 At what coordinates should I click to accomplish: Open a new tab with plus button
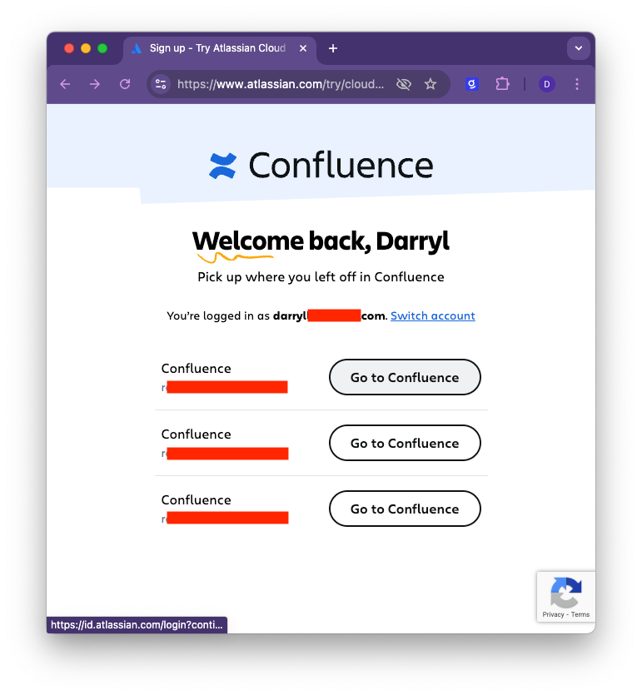pyautogui.click(x=333, y=48)
